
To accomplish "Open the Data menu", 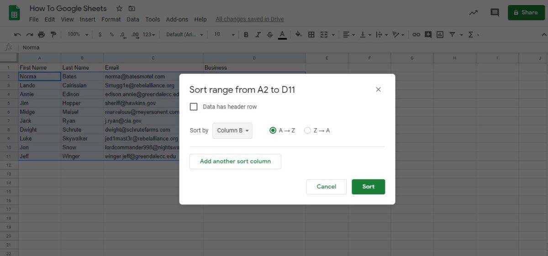I will [x=133, y=19].
